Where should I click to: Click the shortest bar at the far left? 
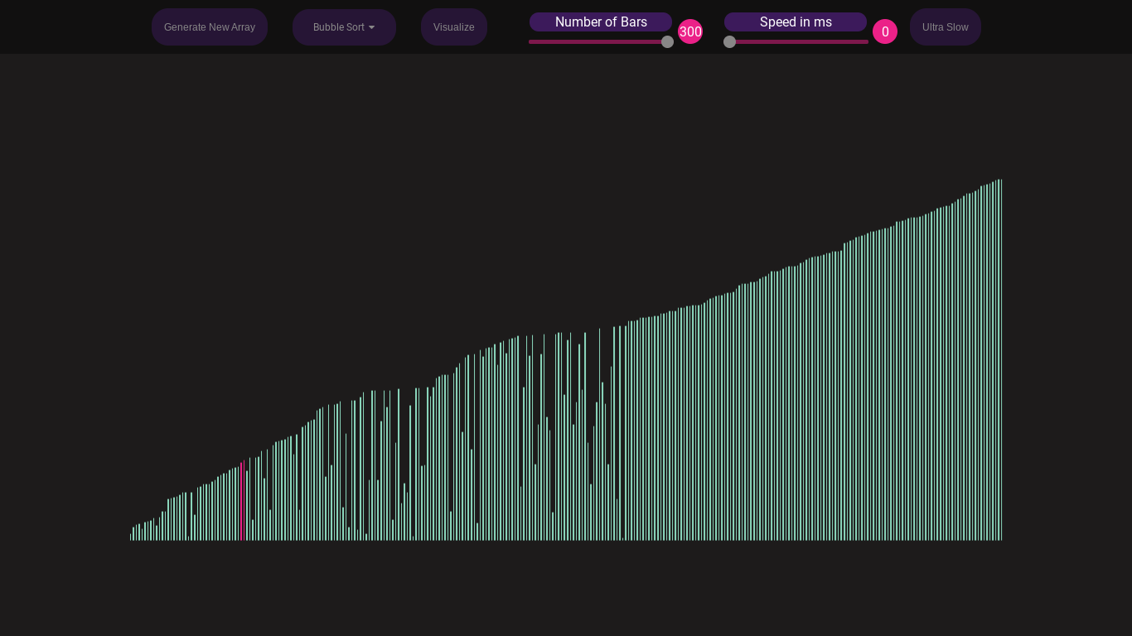point(131,537)
